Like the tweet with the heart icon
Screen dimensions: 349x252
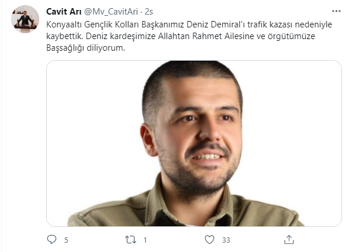click(x=209, y=240)
